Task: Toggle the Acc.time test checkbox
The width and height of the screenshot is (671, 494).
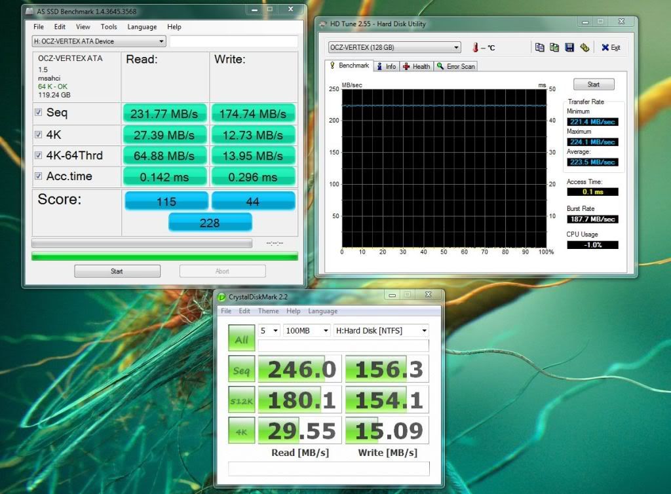Action: tap(39, 176)
